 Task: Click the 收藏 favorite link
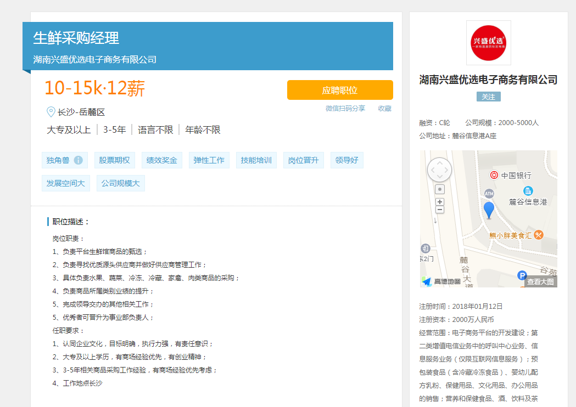[x=384, y=108]
